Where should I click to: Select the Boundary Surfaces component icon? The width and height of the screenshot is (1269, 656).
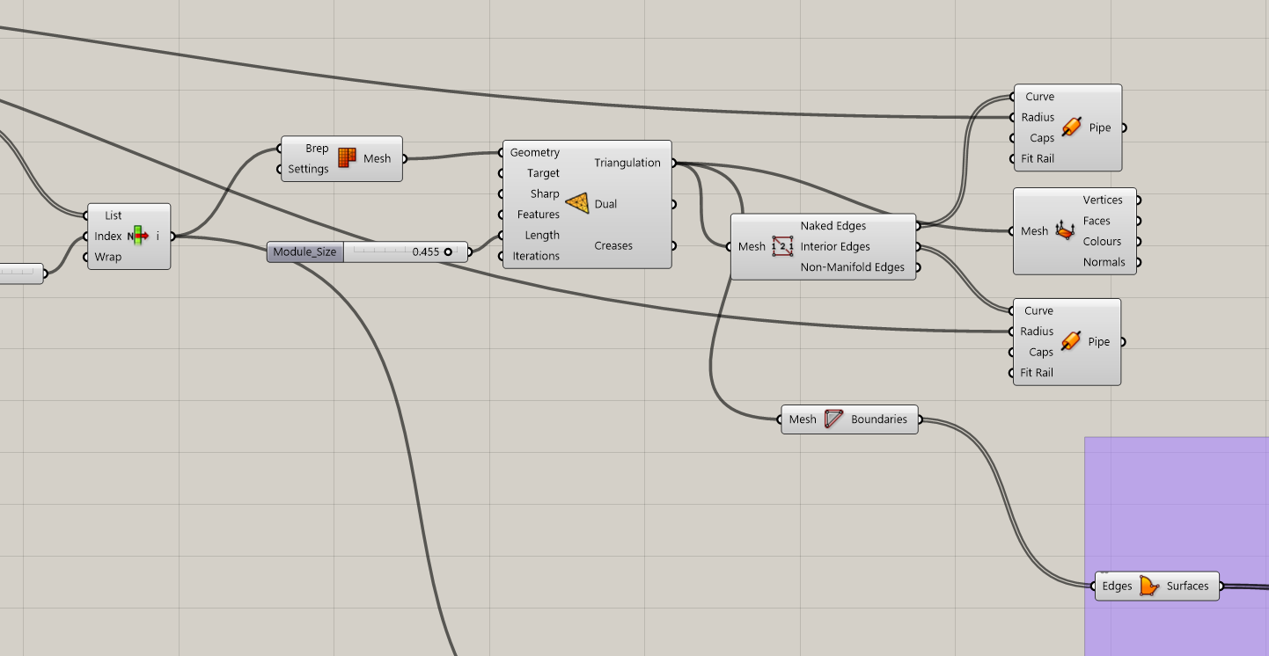1149,586
